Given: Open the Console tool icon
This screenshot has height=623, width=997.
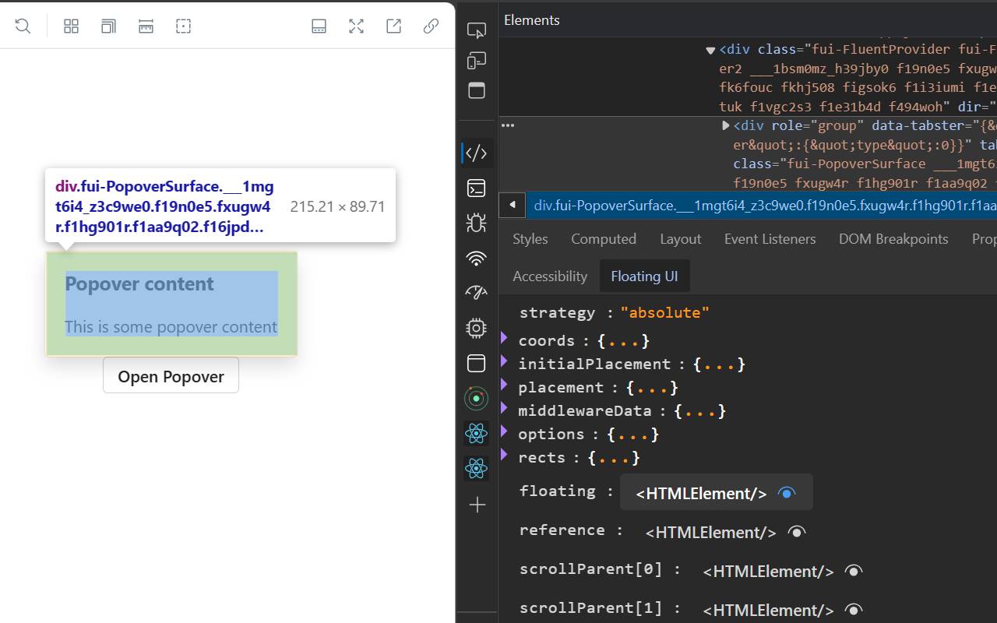Looking at the screenshot, I should click(x=476, y=188).
